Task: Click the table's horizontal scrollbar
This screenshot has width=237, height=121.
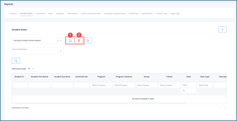Action: coord(100,103)
